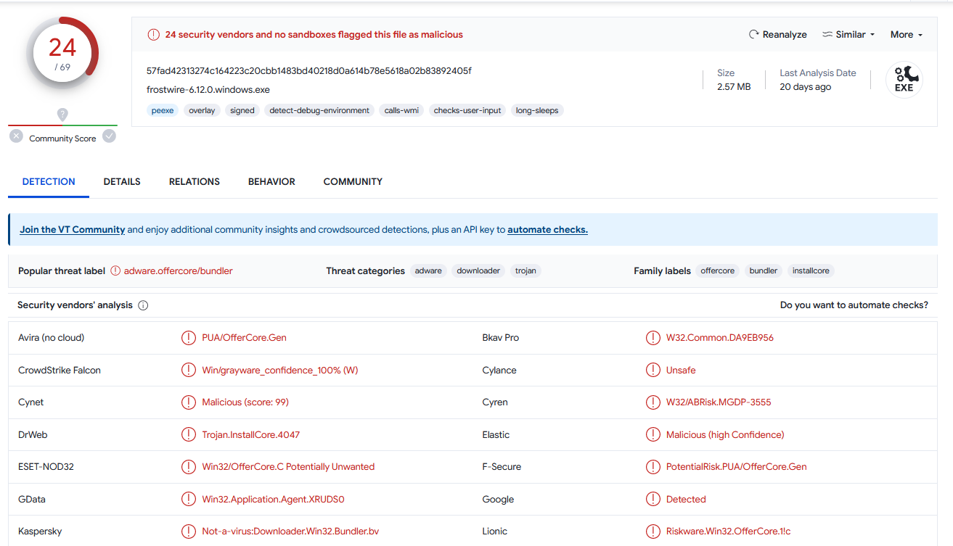This screenshot has width=953, height=546.
Task: Click the alert icon for DrWeb detection
Action: point(189,434)
